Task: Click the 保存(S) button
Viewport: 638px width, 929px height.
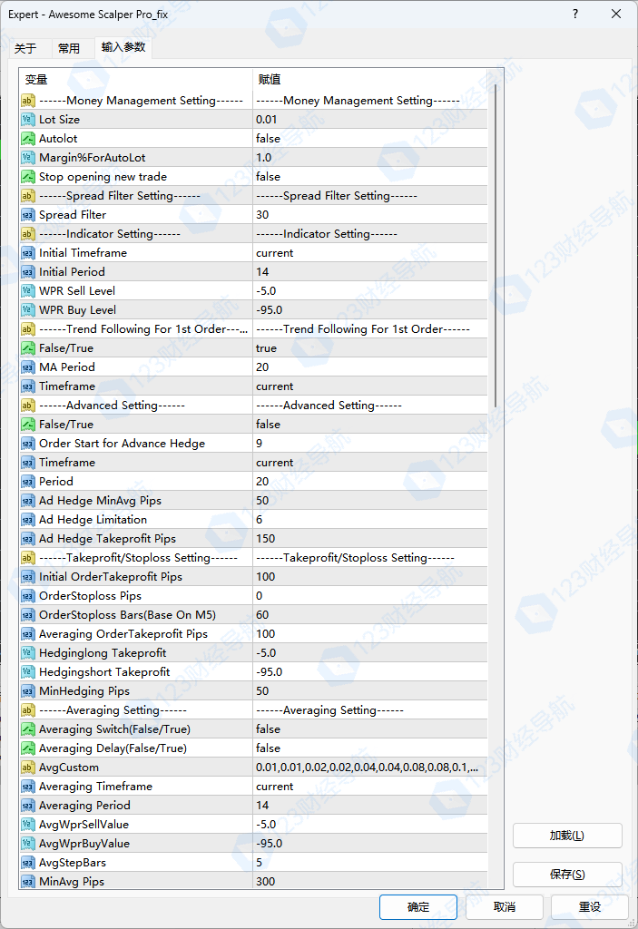Action: 567,875
